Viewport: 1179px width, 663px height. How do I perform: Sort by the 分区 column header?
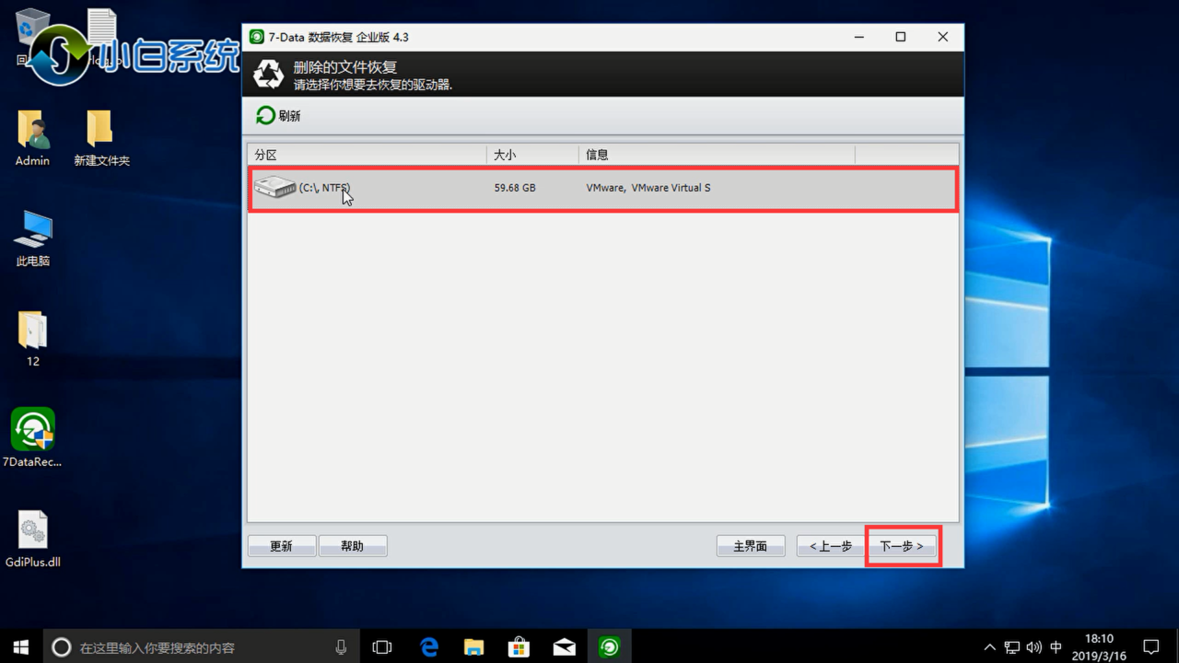(x=367, y=155)
